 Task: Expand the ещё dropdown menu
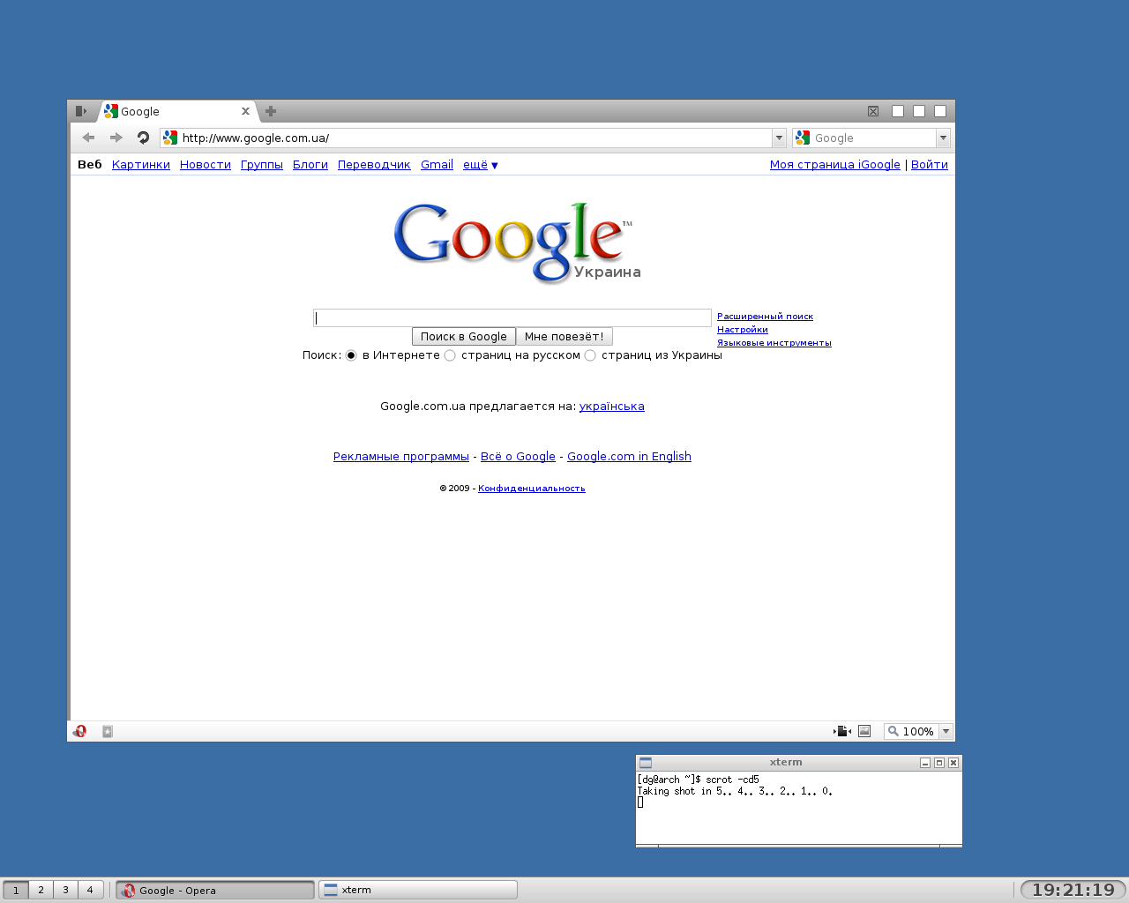pyautogui.click(x=480, y=165)
